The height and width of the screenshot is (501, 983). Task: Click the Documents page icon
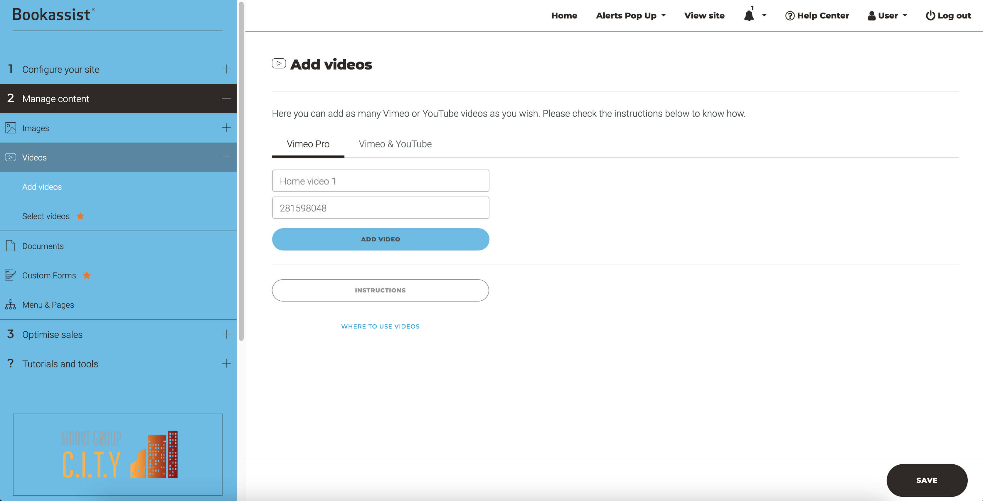pyautogui.click(x=11, y=246)
